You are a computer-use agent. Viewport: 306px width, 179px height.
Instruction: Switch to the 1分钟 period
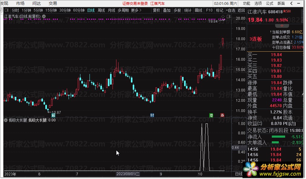coord(26,10)
